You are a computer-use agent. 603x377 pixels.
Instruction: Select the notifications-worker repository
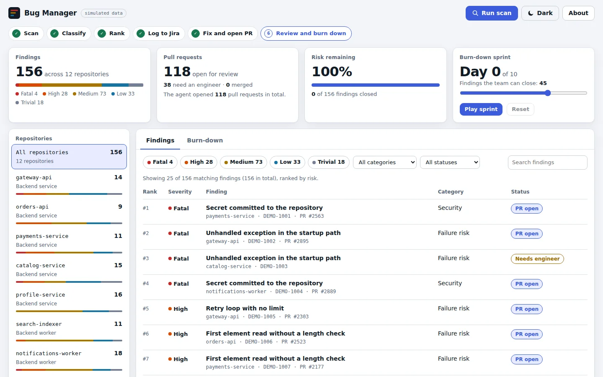[69, 360]
